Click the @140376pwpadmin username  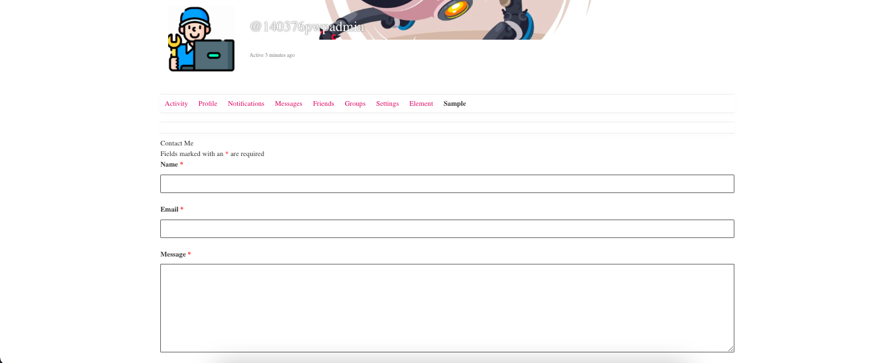pyautogui.click(x=307, y=26)
